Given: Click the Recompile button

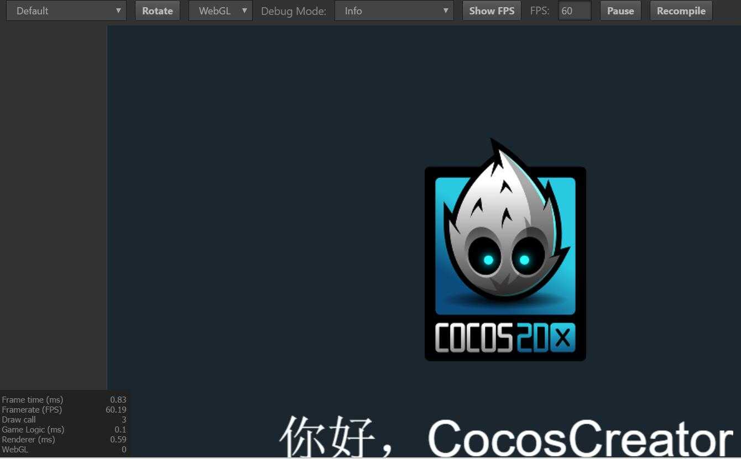Looking at the screenshot, I should [681, 10].
